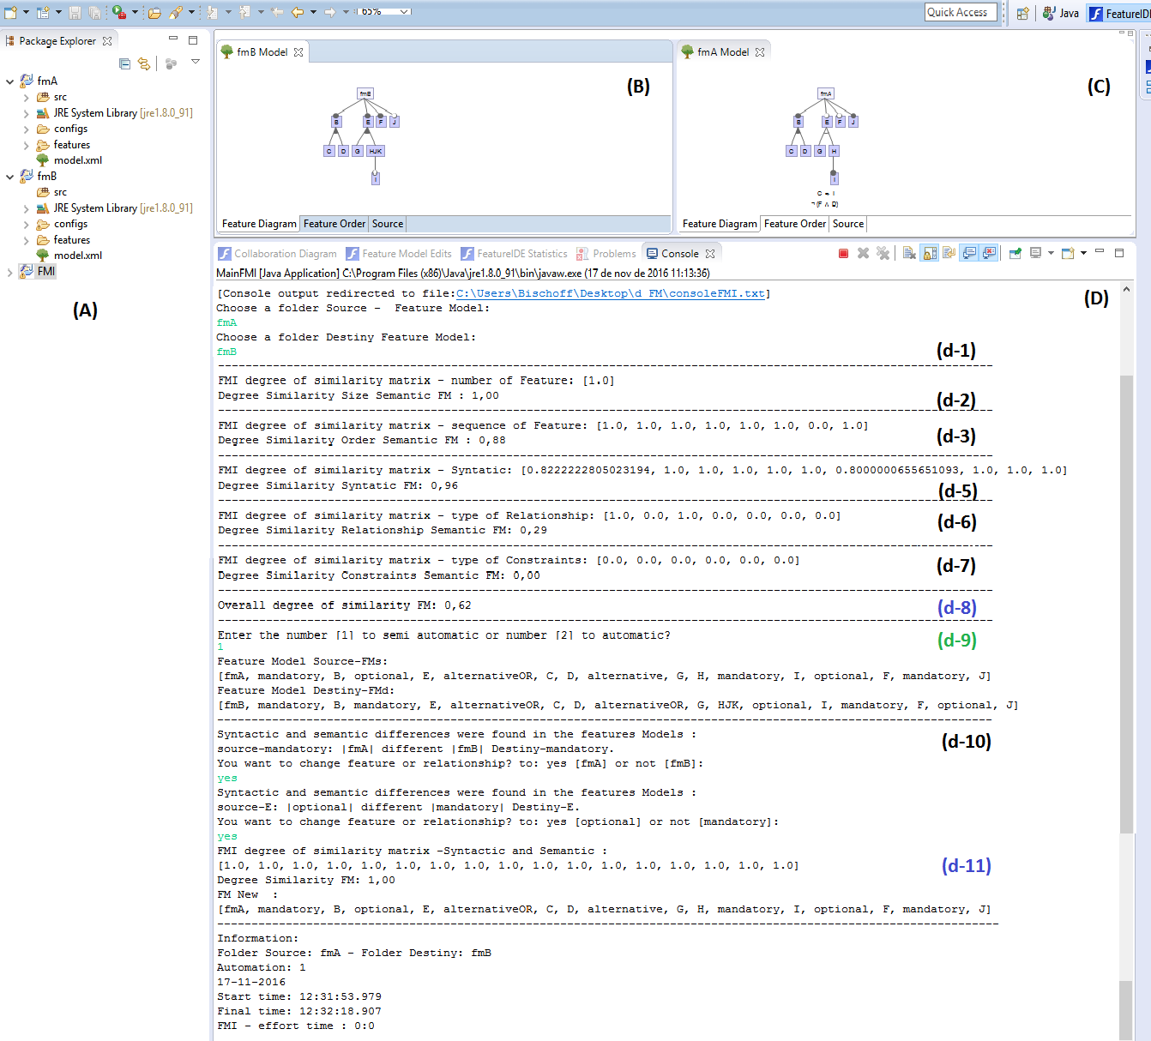This screenshot has height=1041, width=1151.
Task: Expand the features folder under fmA
Action: (26, 146)
